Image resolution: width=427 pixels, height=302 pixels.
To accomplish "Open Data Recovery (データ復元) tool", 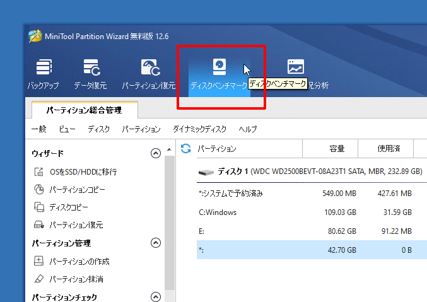I will click(x=90, y=73).
